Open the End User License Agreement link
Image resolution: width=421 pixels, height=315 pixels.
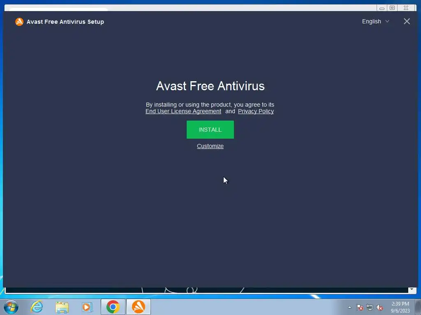(183, 111)
